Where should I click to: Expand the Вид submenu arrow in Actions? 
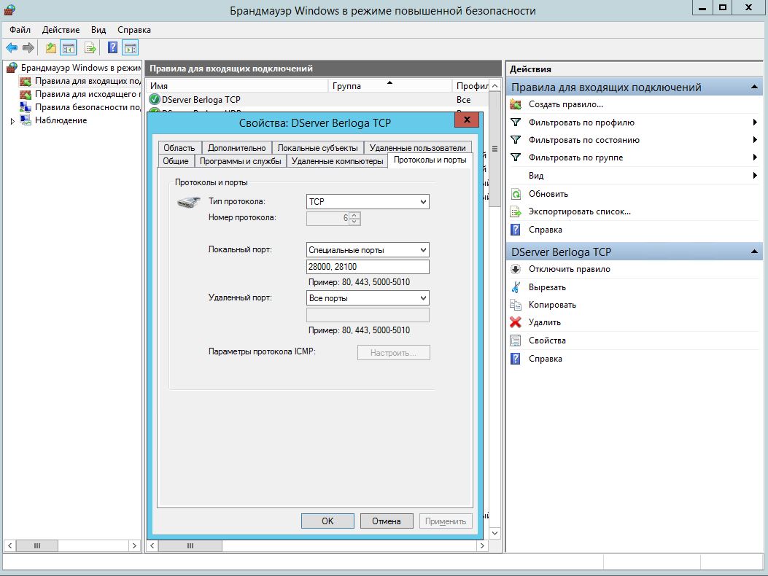(x=755, y=175)
